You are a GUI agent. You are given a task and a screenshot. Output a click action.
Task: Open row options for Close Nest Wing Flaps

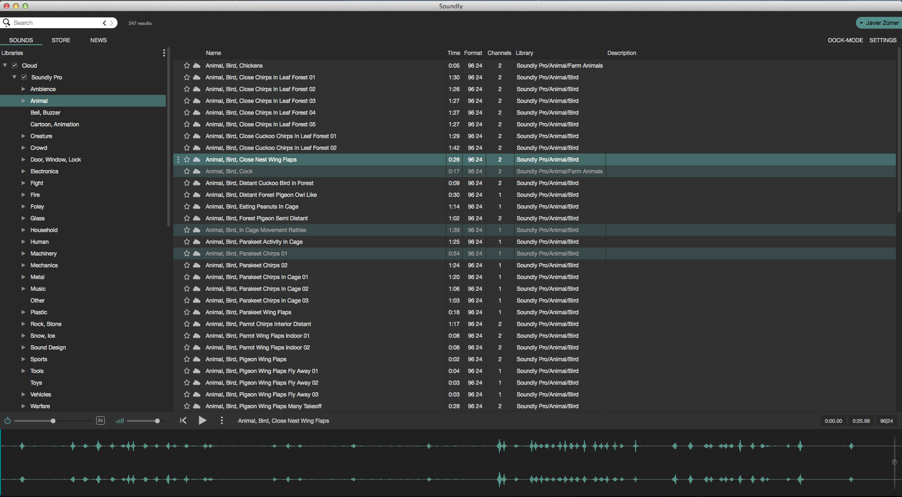click(178, 160)
